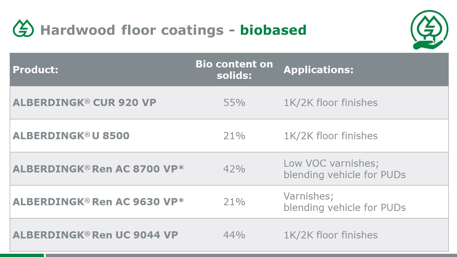Click "1K/2K floor finishes" in CUR 920 row
457x257 pixels.
[x=331, y=103]
